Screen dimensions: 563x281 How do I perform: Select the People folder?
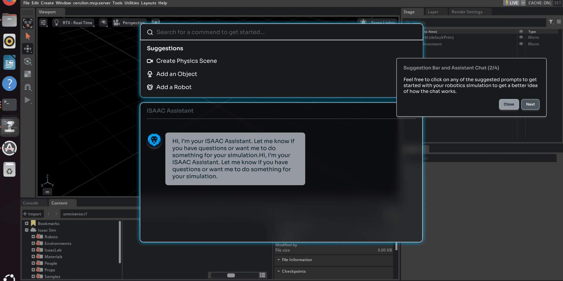[51, 263]
